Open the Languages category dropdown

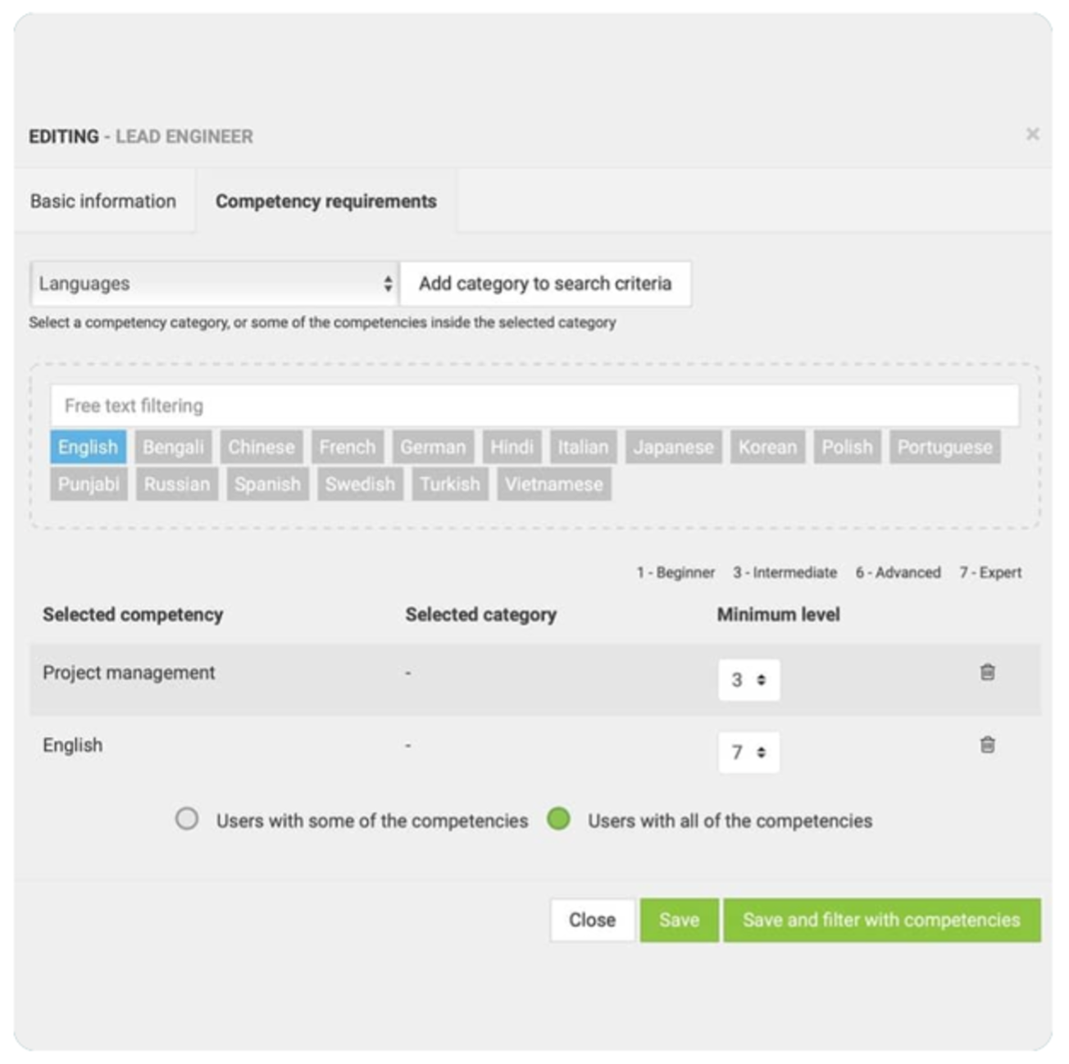click(215, 284)
